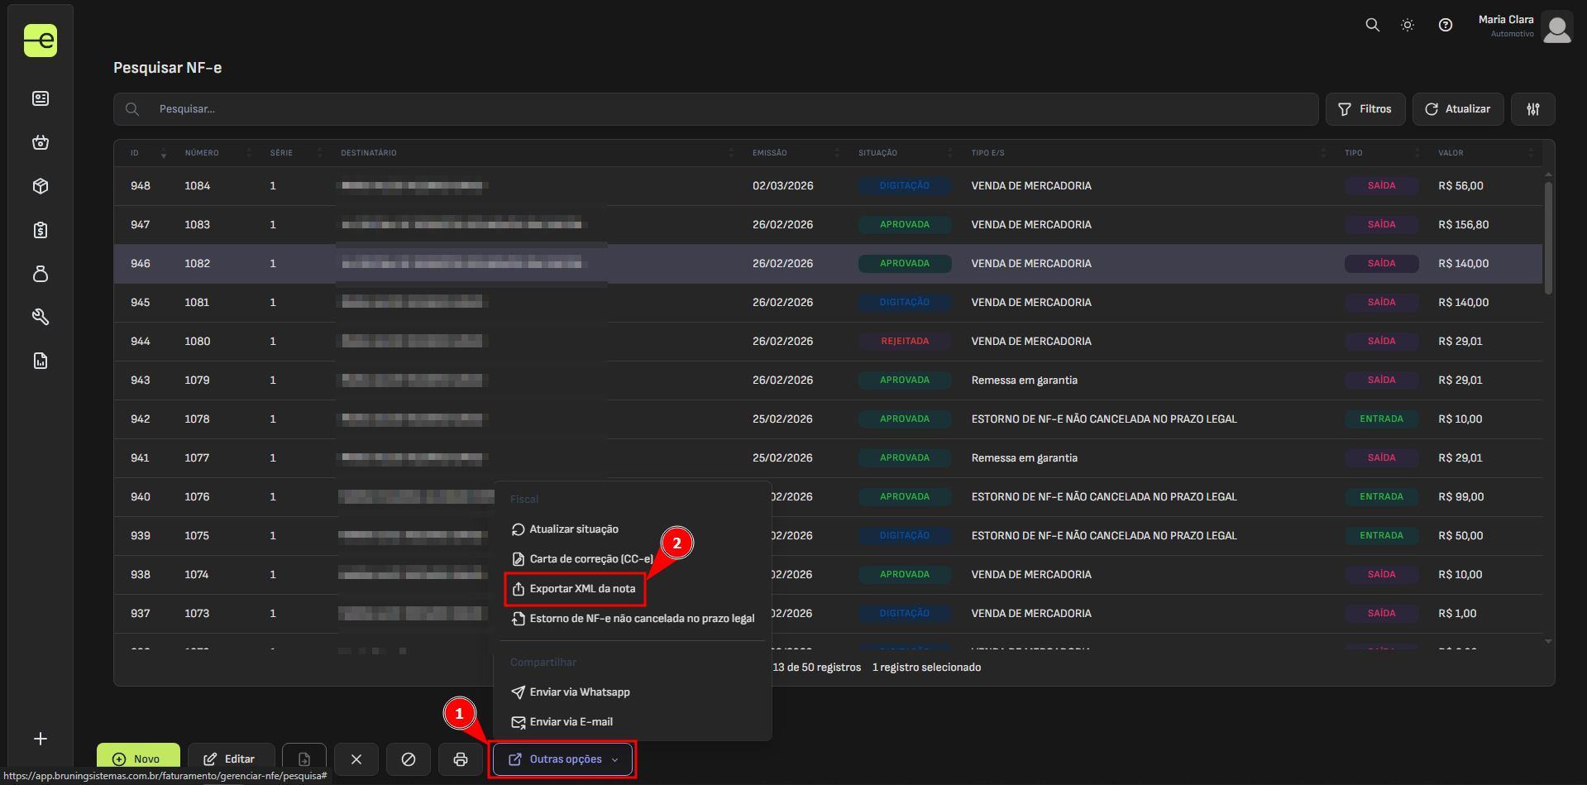Open the report chart sidebar icon

41,361
